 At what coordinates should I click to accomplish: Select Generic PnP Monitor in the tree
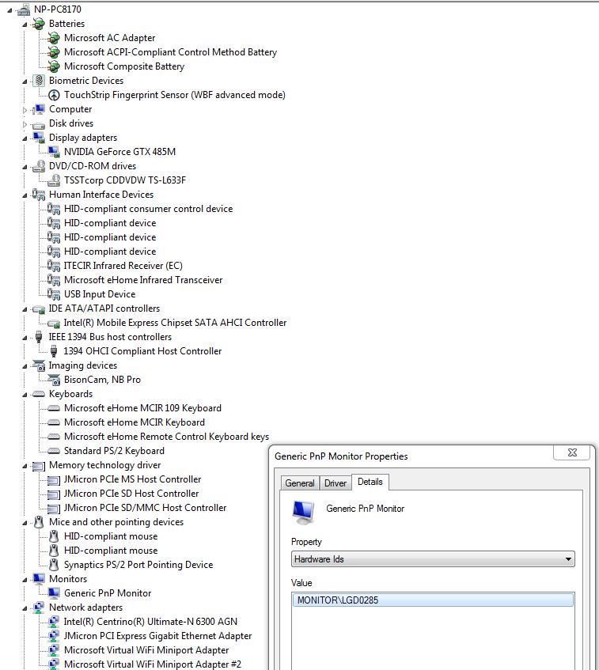tap(108, 593)
